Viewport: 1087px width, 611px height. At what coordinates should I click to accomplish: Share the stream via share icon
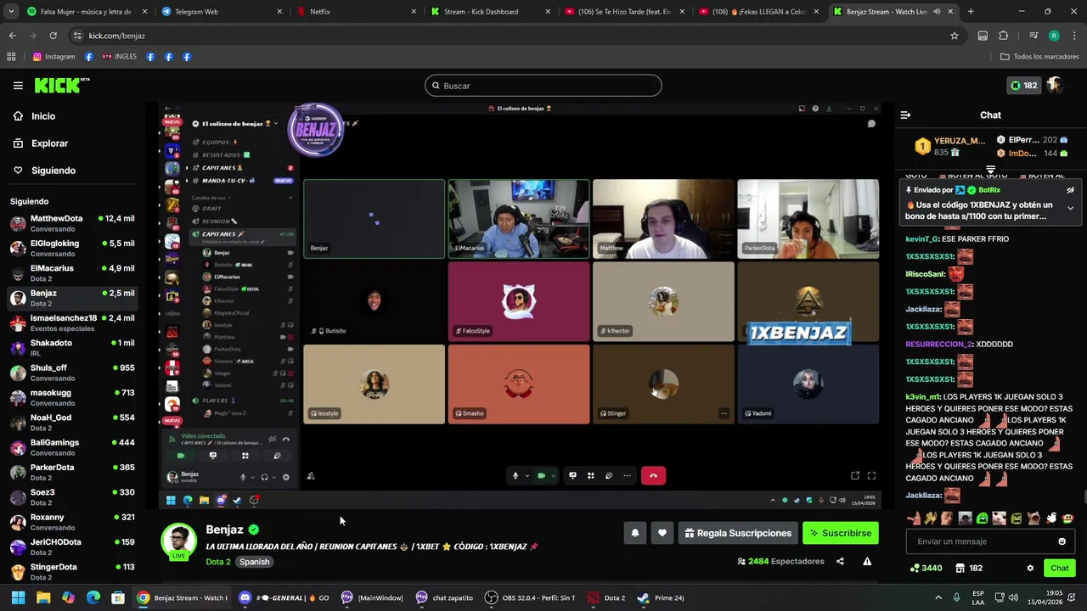840,561
